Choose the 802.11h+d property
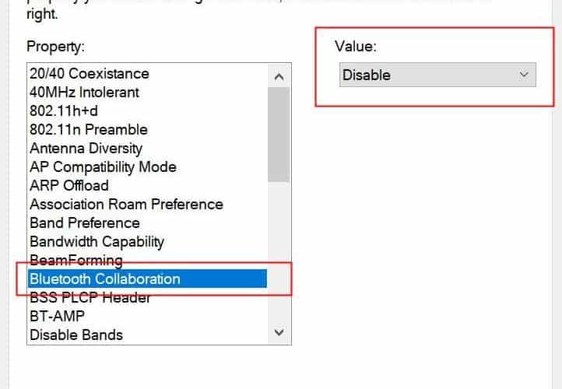 (62, 111)
